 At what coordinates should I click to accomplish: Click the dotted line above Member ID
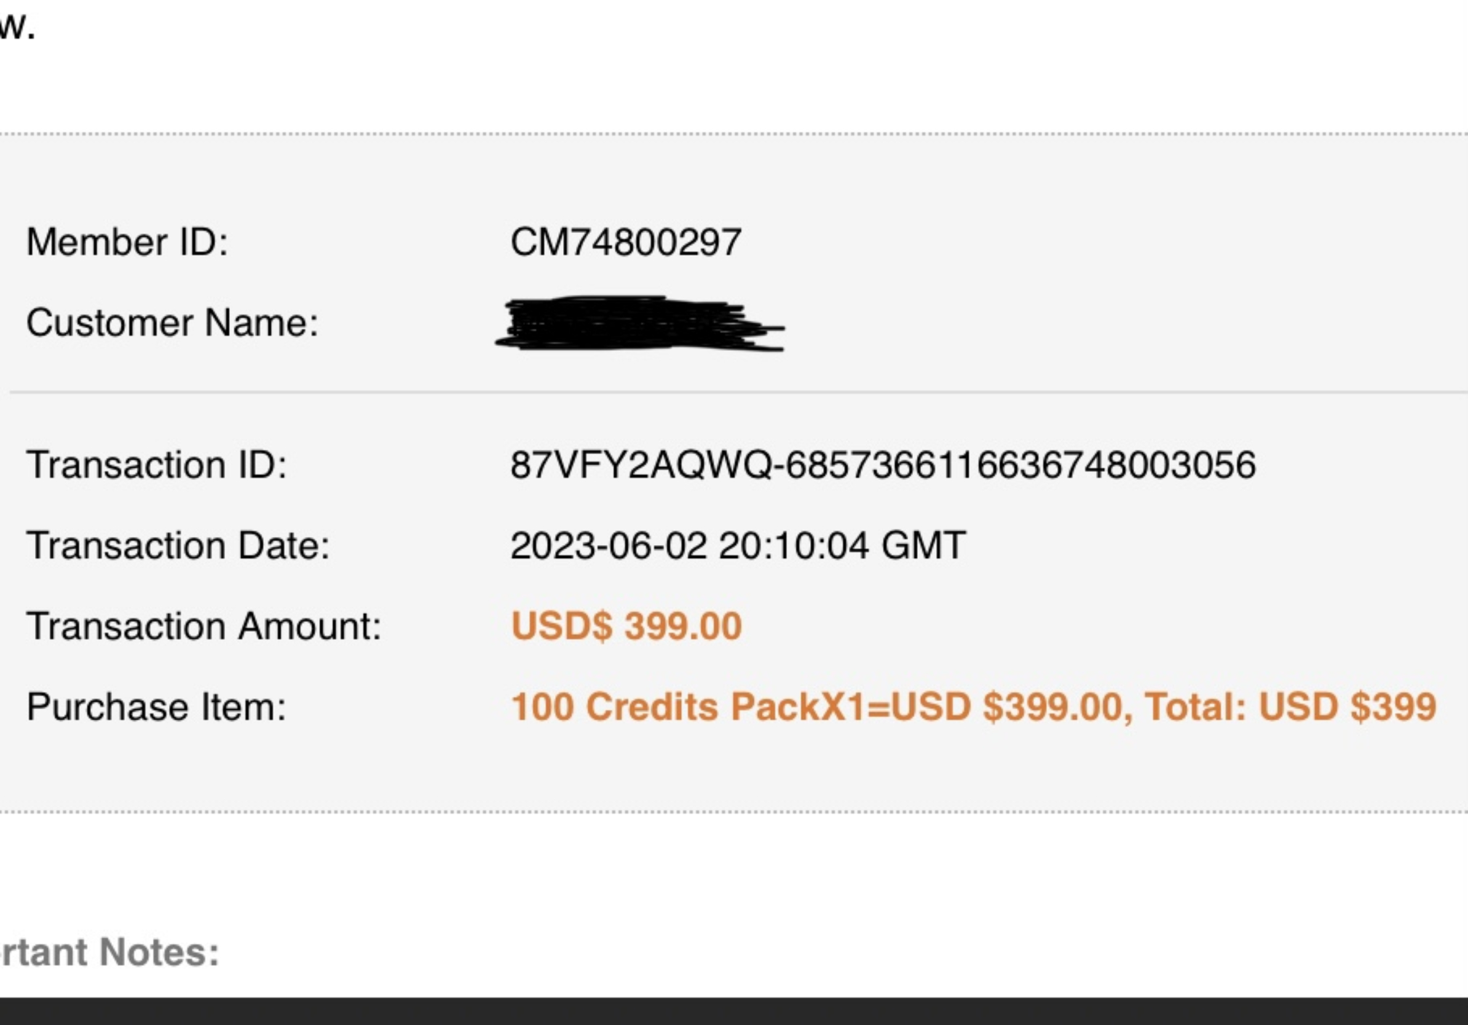point(734,134)
